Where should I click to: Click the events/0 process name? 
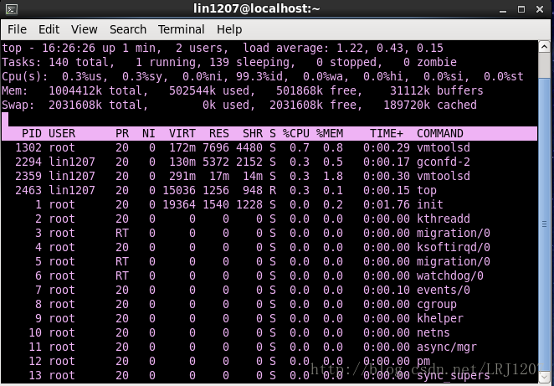tap(444, 290)
